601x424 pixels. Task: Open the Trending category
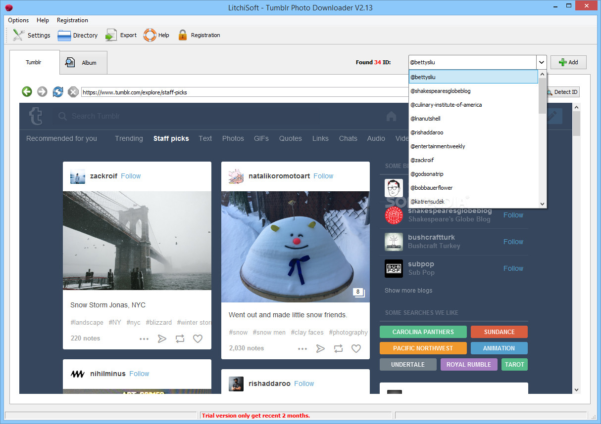129,138
